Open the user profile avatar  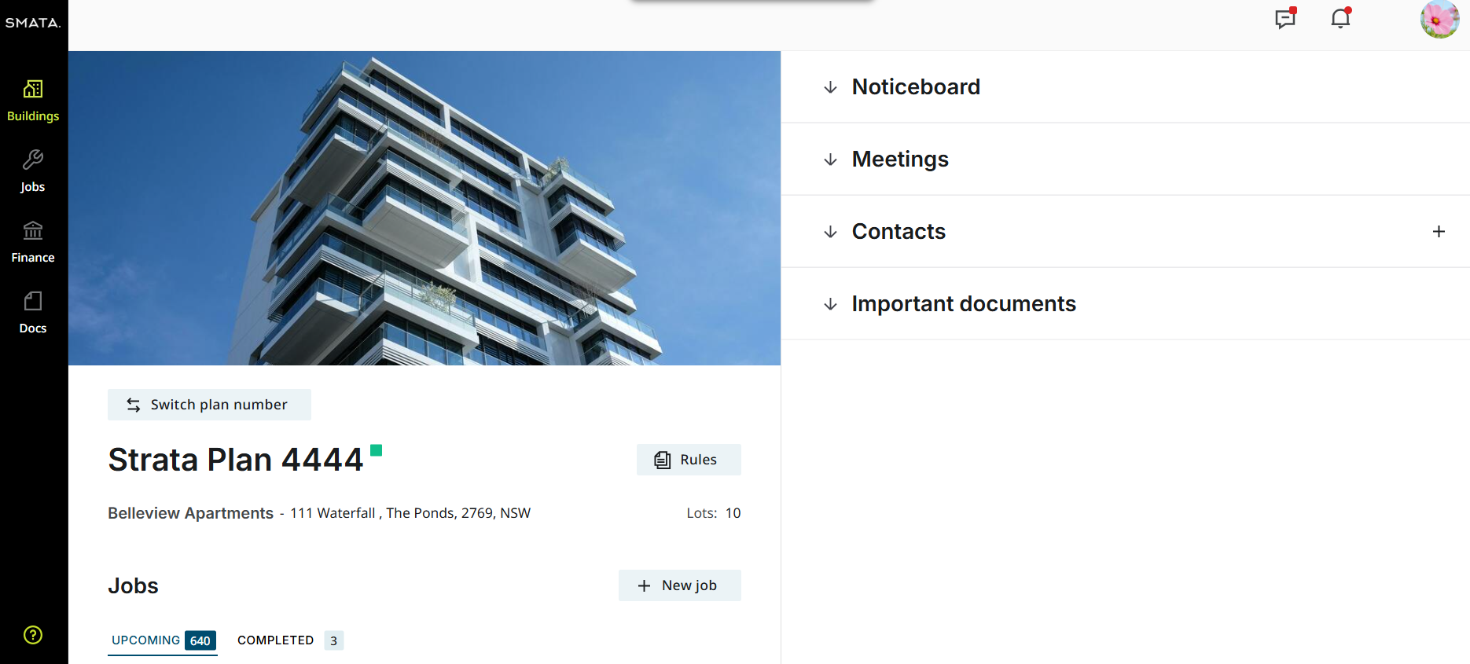1439,19
